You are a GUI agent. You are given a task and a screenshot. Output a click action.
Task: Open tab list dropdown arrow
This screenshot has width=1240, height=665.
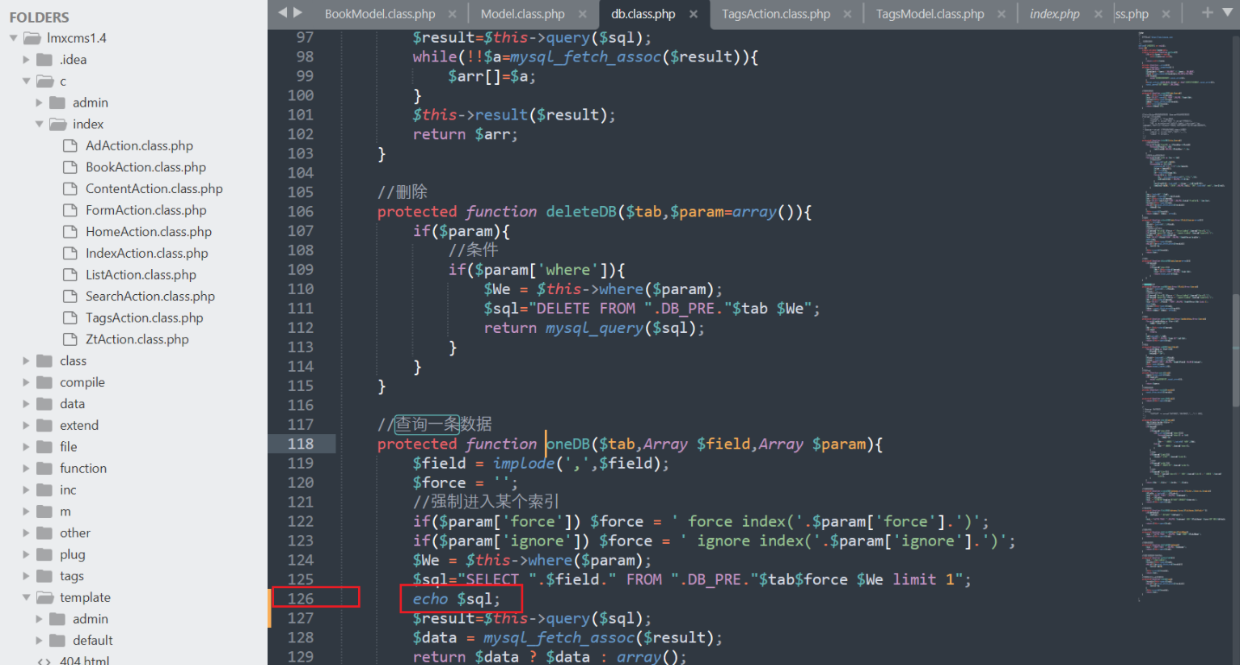pyautogui.click(x=1229, y=12)
